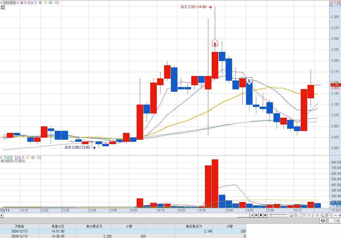Image resolution: width=341 pixels, height=238 pixels.
Task: Click the 매수평균가 column header
Action: coord(94,226)
